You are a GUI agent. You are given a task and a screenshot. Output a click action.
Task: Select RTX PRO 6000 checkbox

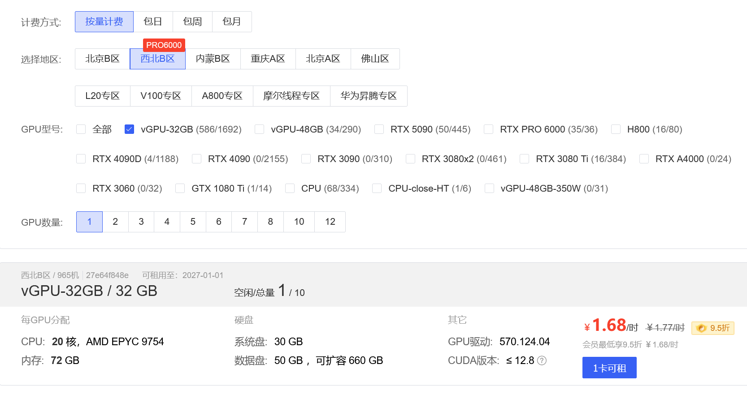(489, 129)
